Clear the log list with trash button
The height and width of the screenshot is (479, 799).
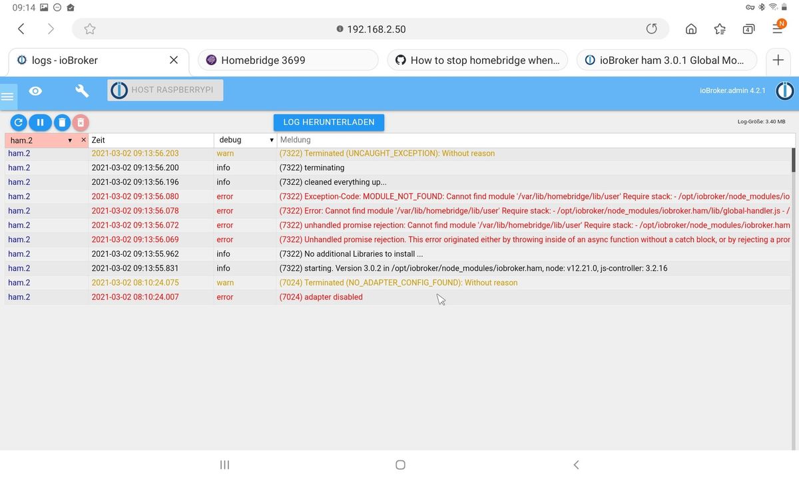pos(61,122)
